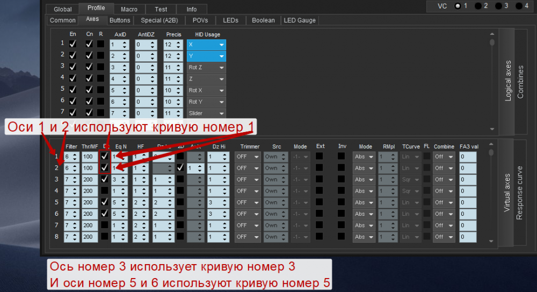Open the Rot Y HID Usage dropdown
The height and width of the screenshot is (292, 537).
[x=207, y=101]
